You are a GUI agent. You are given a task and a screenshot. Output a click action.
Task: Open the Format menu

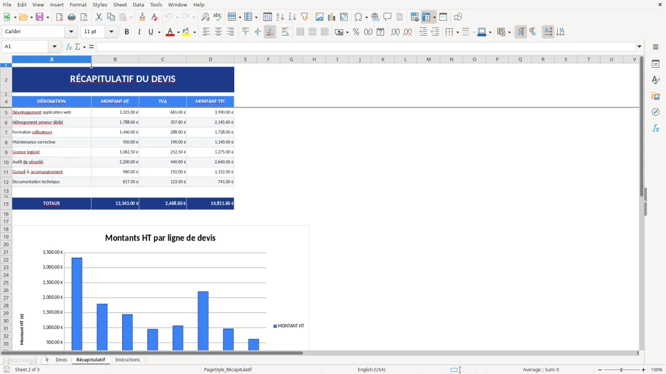click(x=78, y=4)
